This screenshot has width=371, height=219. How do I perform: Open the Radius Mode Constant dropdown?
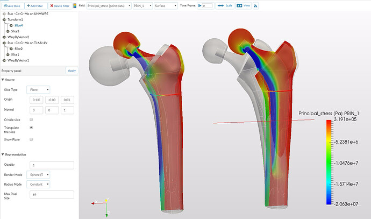coord(38,184)
